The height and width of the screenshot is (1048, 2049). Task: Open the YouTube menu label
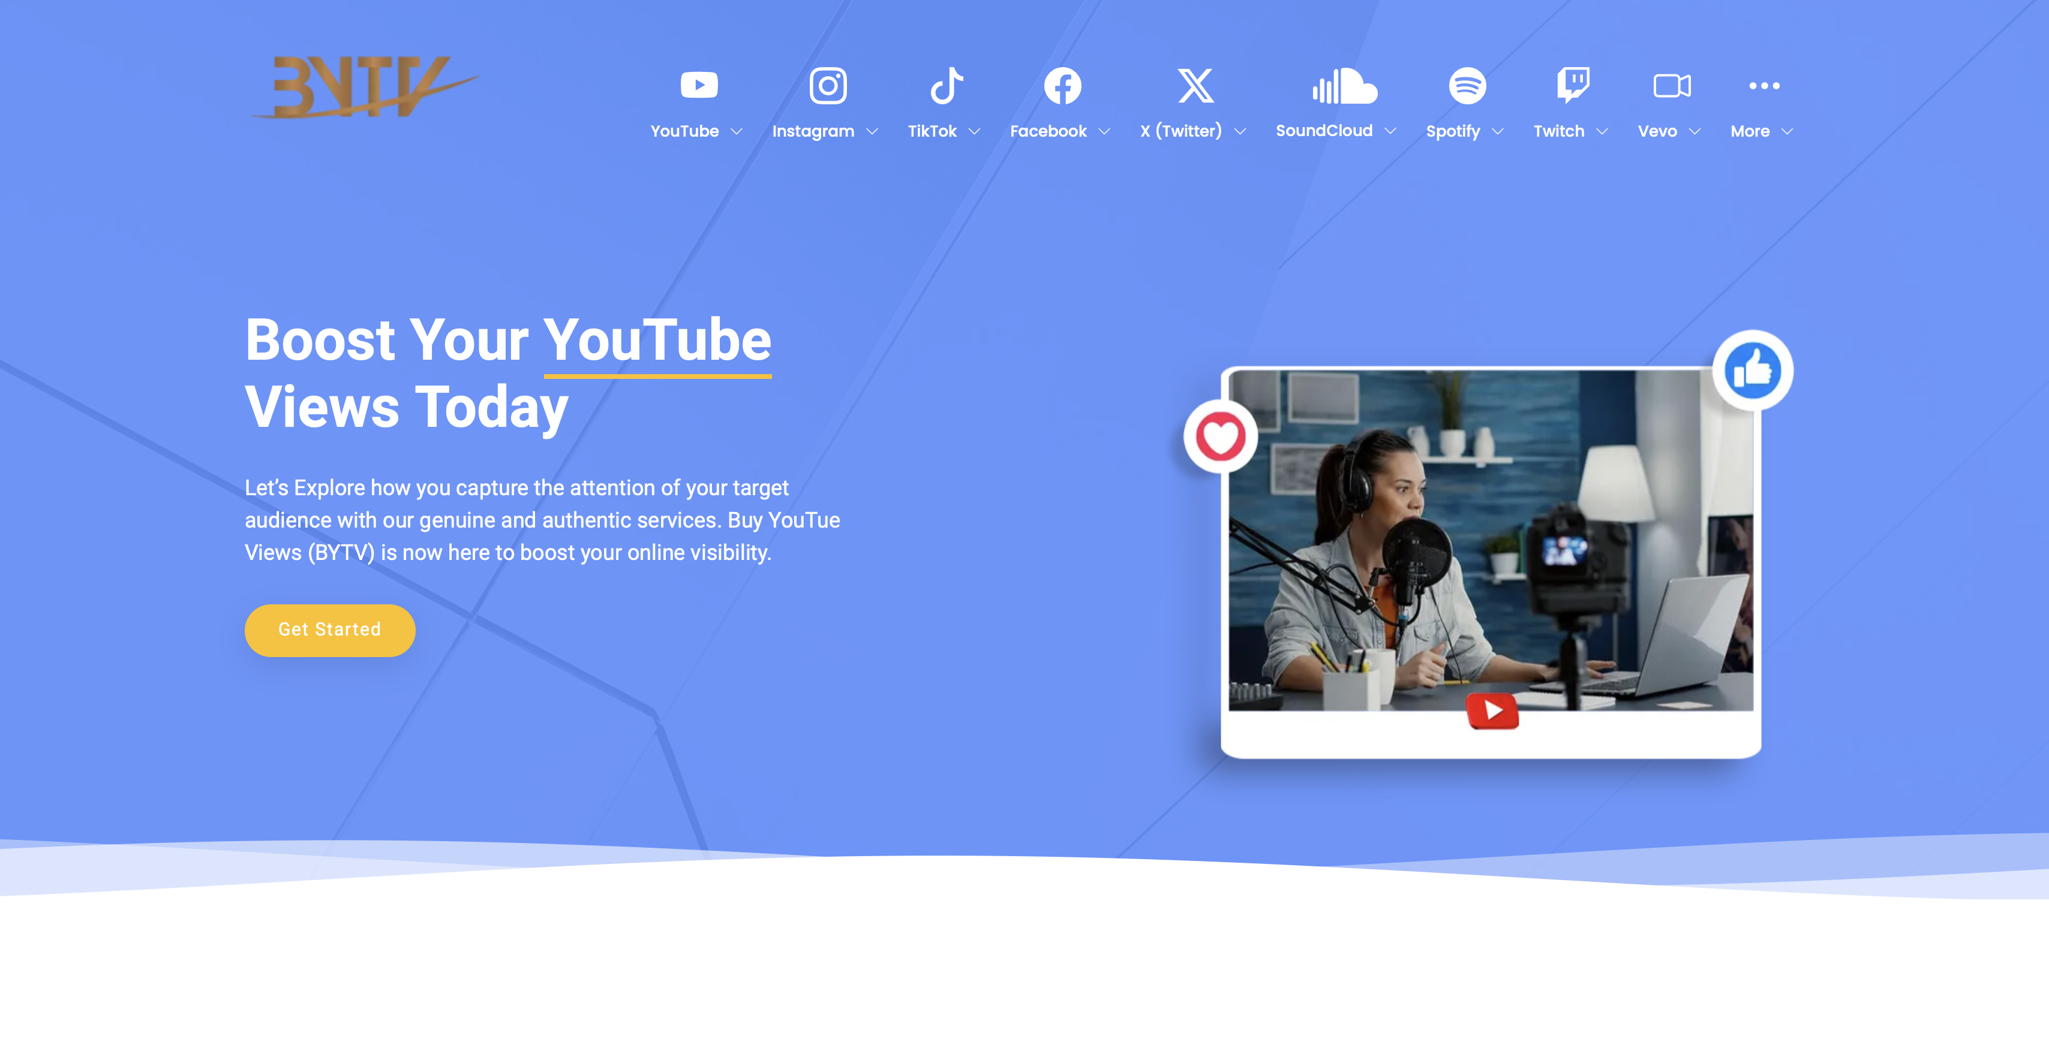pos(684,131)
